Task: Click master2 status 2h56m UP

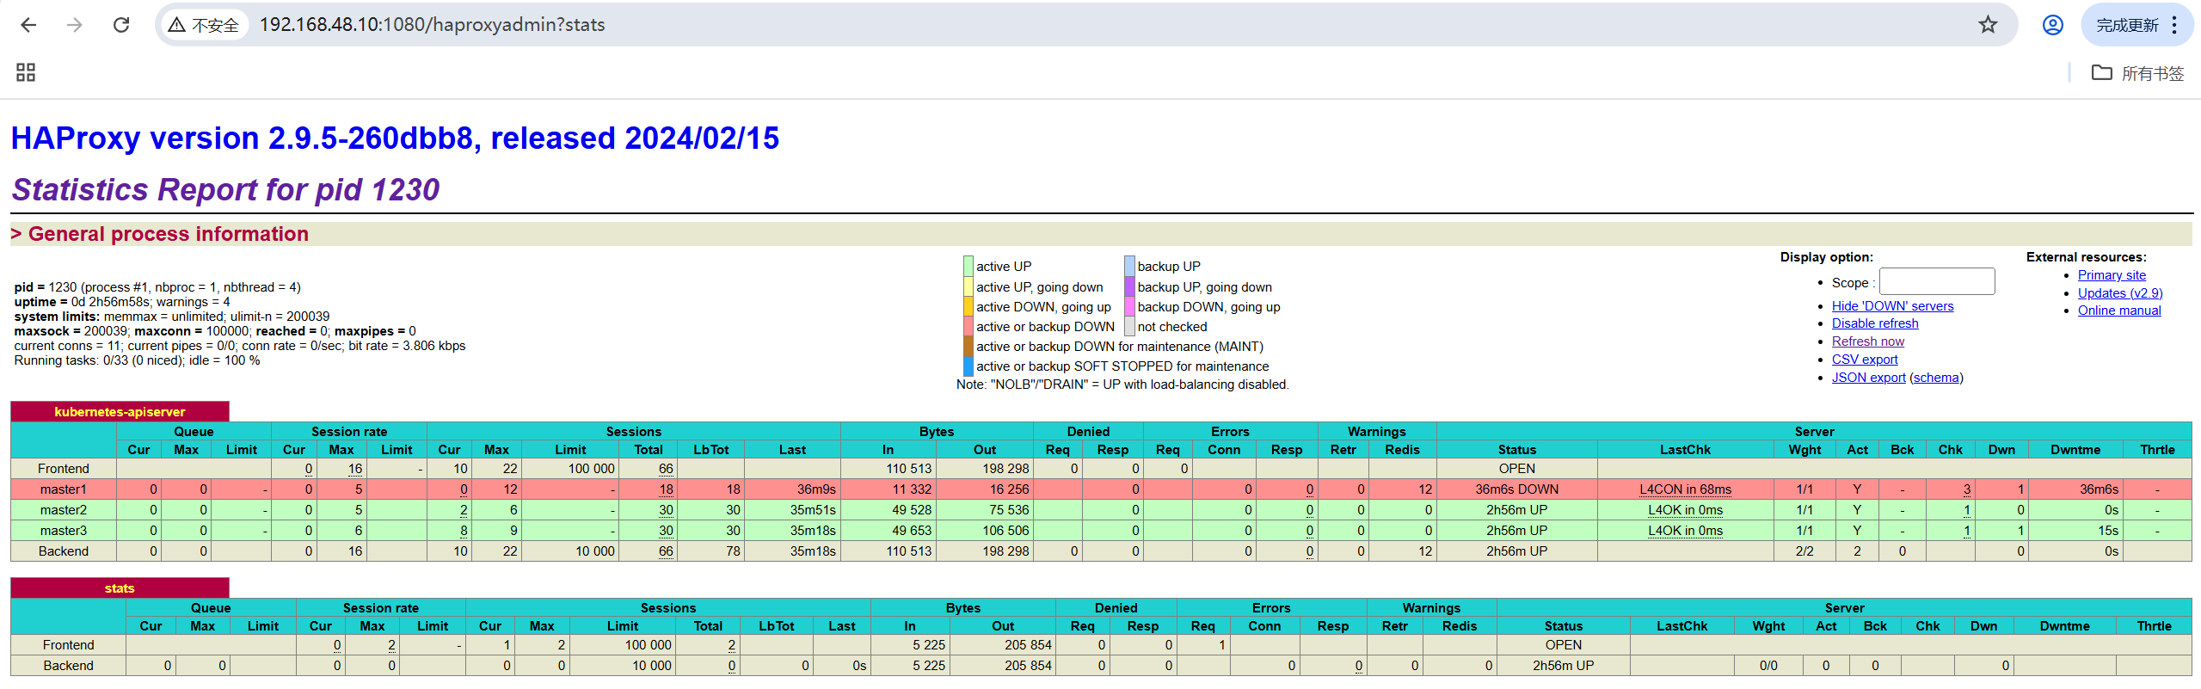Action: click(x=1516, y=510)
